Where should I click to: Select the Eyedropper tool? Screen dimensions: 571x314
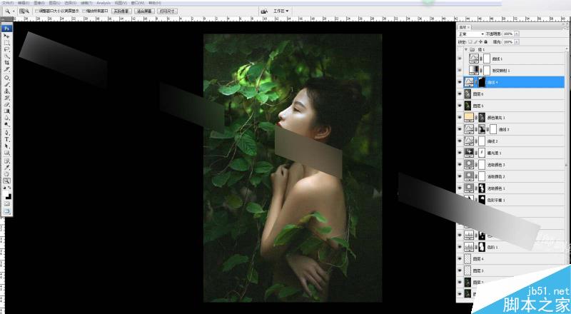(6, 168)
